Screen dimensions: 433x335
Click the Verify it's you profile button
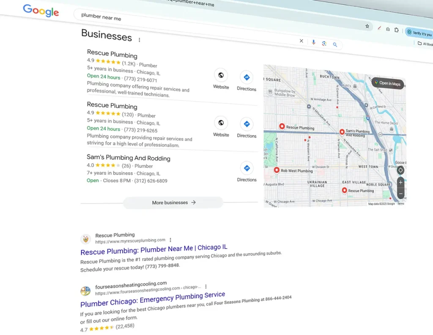click(x=419, y=33)
